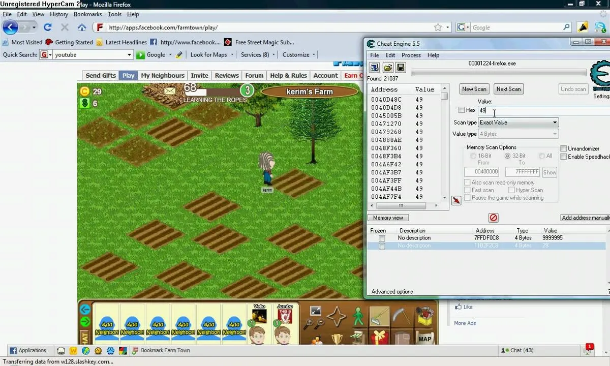This screenshot has width=610, height=366.
Task: Open Advanced options in Cheat Engine
Action: pyautogui.click(x=392, y=292)
